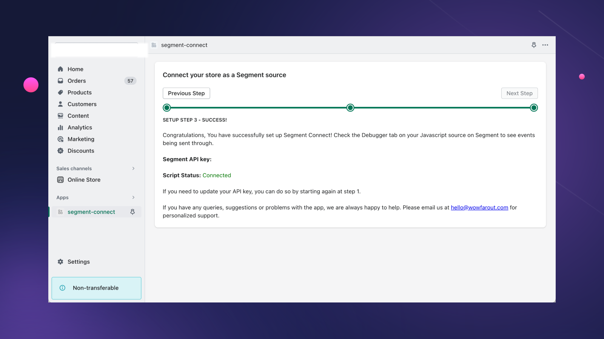This screenshot has width=604, height=339.
Task: Click the first step marker on progress bar
Action: (x=167, y=108)
